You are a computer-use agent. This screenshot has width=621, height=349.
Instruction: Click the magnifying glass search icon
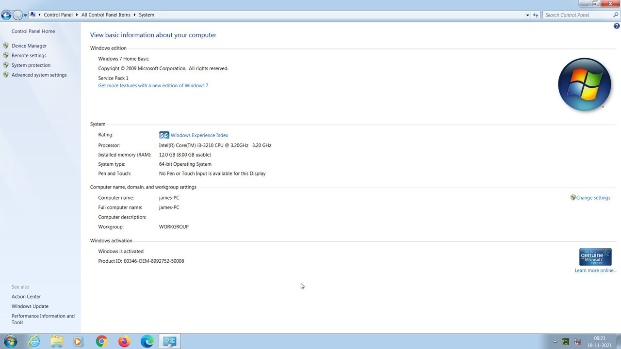[616, 15]
